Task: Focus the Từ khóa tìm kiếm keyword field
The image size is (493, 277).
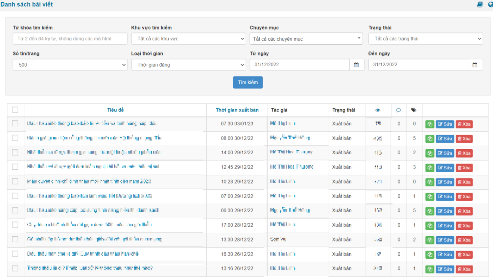Action: point(70,38)
